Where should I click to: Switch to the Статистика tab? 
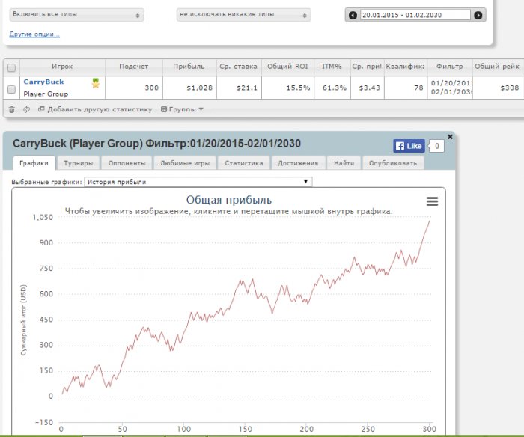click(243, 163)
